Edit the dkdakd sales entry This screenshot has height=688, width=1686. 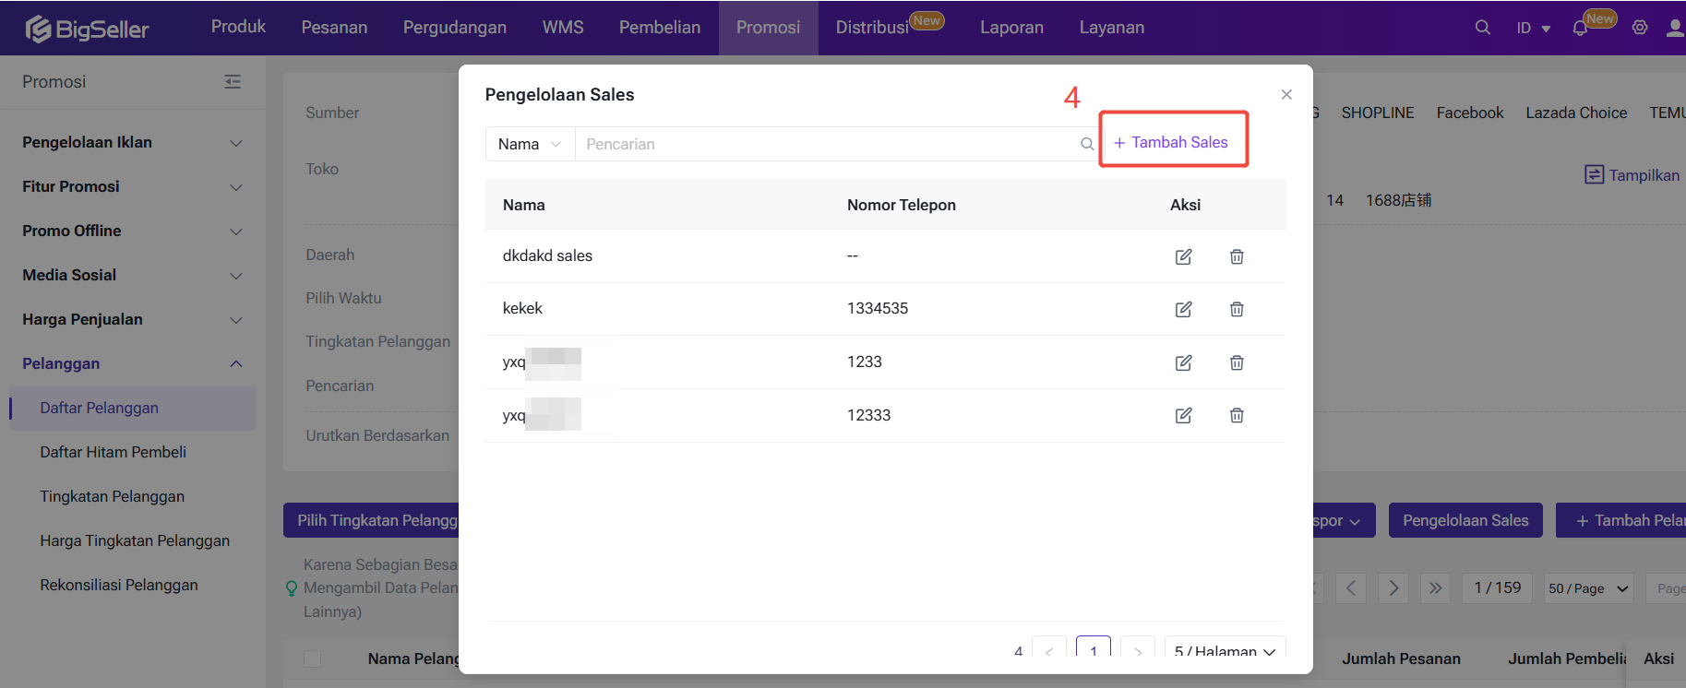1183,256
